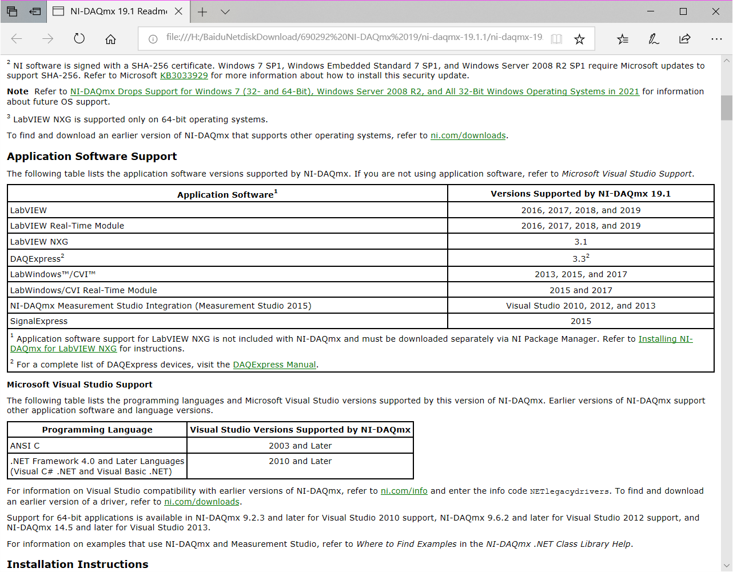Click the LabVIEW Real-Time Module cell
733x572 pixels.
(228, 226)
